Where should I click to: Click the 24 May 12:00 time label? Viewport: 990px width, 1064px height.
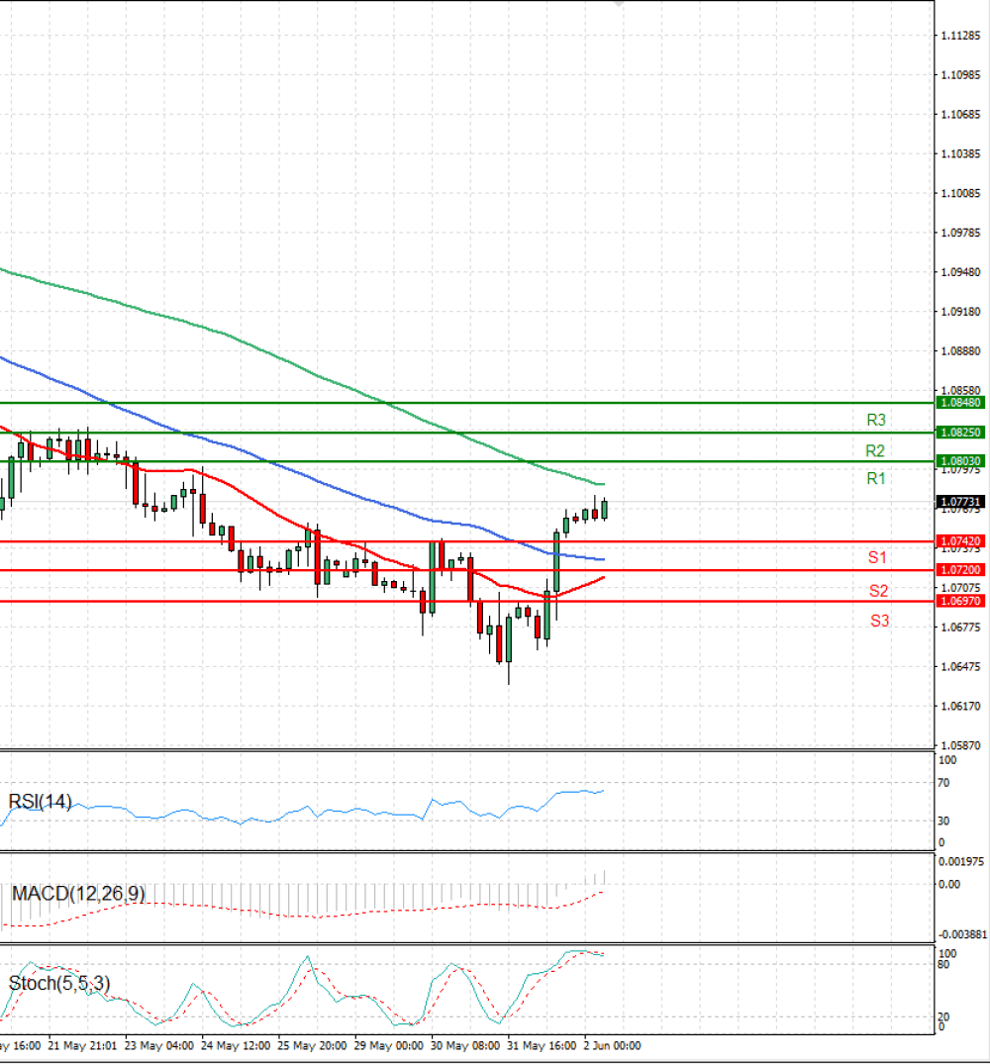[236, 1045]
